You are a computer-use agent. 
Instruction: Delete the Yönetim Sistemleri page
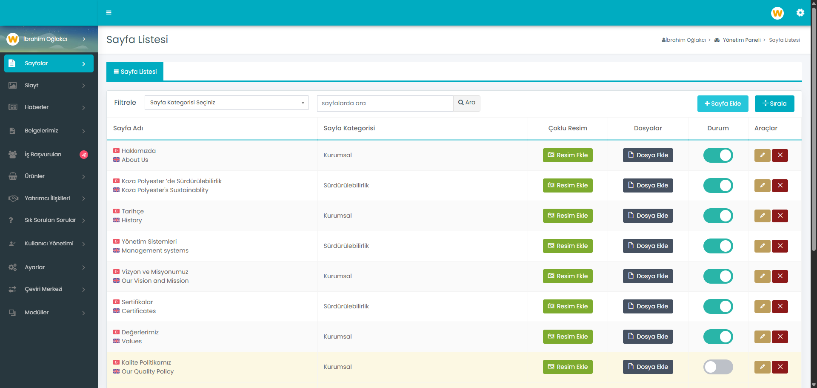tap(780, 246)
